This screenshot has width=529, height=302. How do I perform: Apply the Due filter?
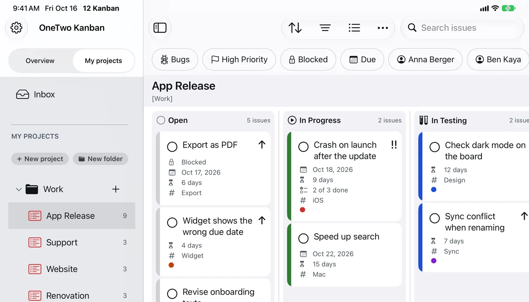pyautogui.click(x=362, y=59)
